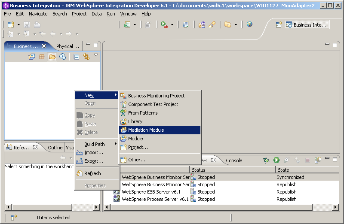Click the web browser globe icon
344x224 pixels.
(249, 24)
